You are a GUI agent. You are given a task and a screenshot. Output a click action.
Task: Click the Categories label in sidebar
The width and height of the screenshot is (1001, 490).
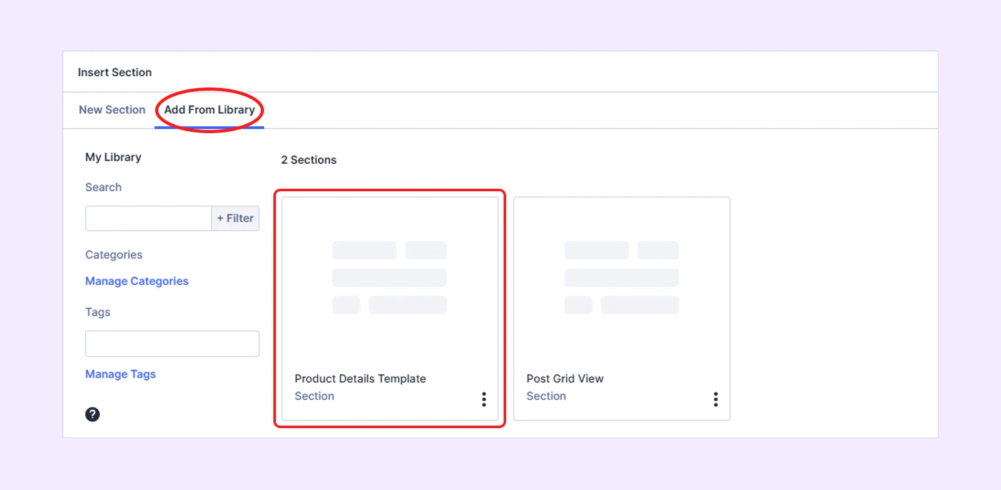pyautogui.click(x=114, y=255)
